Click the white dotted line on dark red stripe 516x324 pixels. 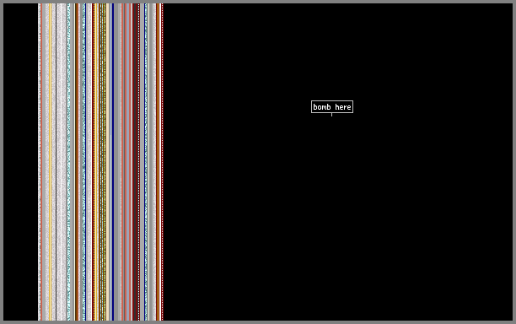[138, 161]
